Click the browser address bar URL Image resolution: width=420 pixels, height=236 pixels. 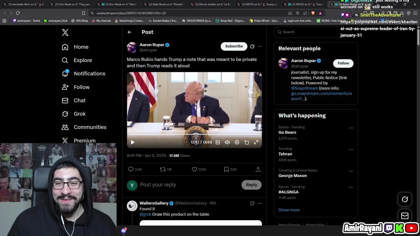point(131,13)
